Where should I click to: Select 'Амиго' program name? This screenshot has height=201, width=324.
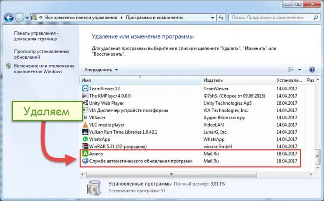[x=96, y=154]
